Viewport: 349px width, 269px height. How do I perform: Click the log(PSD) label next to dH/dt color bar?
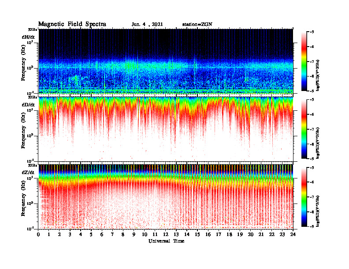(x=318, y=75)
